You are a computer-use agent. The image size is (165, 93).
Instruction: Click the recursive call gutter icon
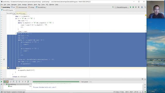[4, 59]
